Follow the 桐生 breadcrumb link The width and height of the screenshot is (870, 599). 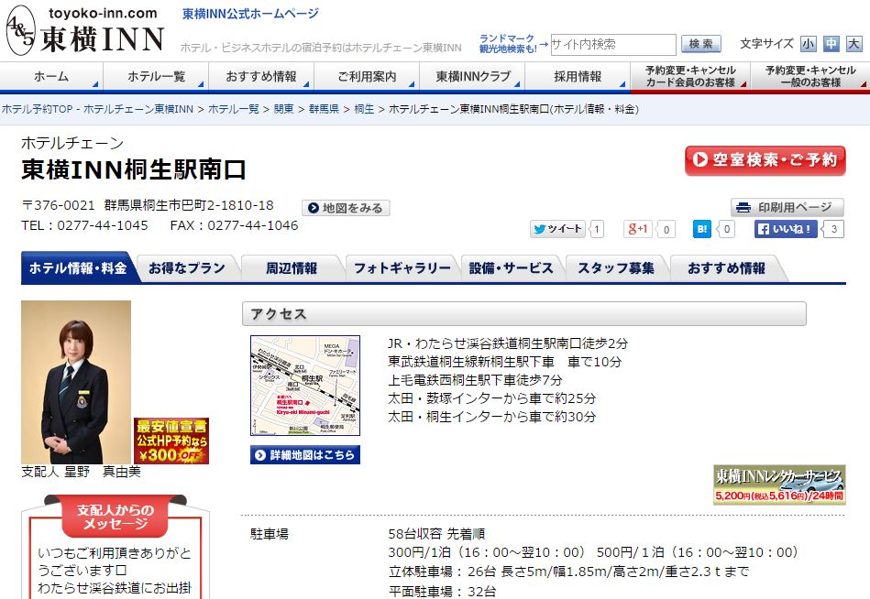click(x=364, y=109)
